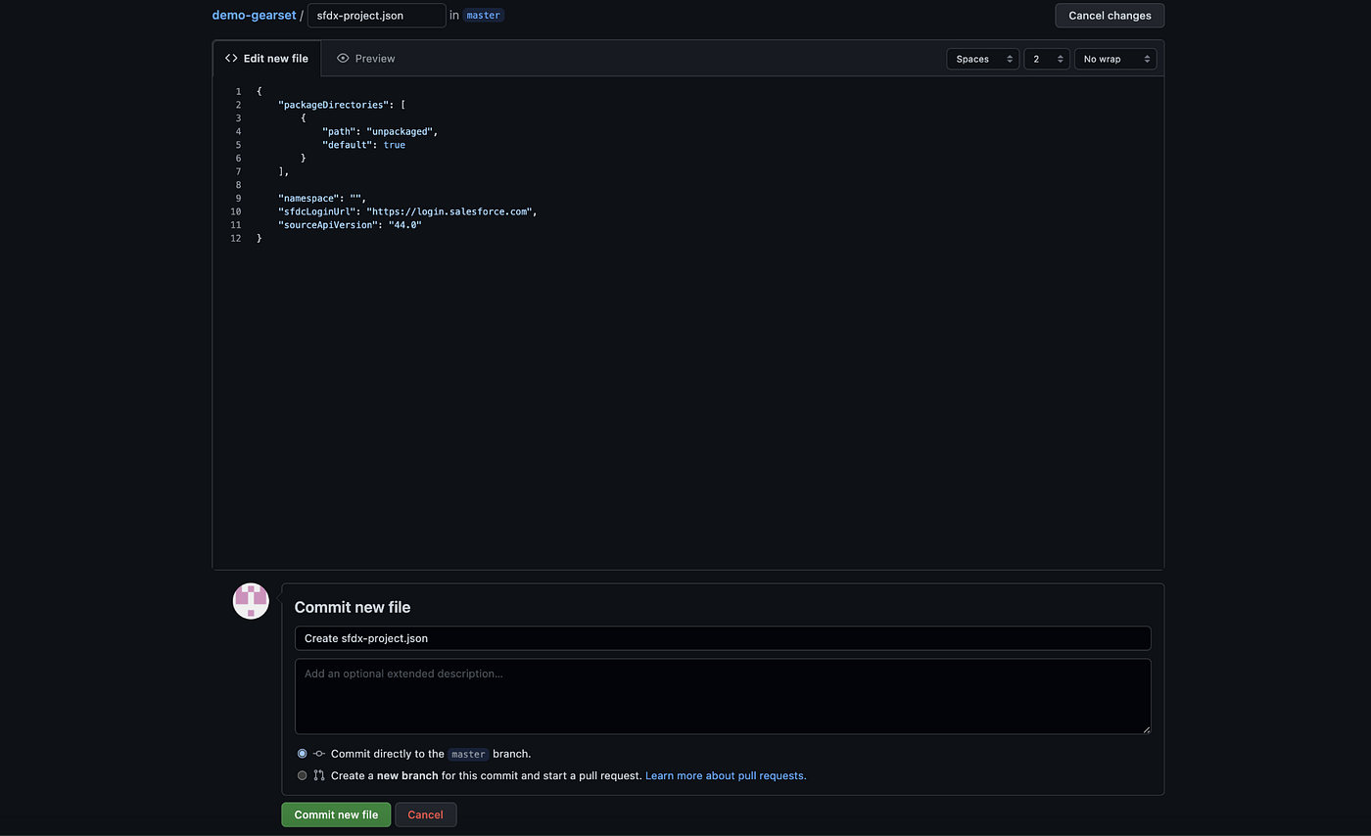Click the red Cancel button

pos(425,813)
